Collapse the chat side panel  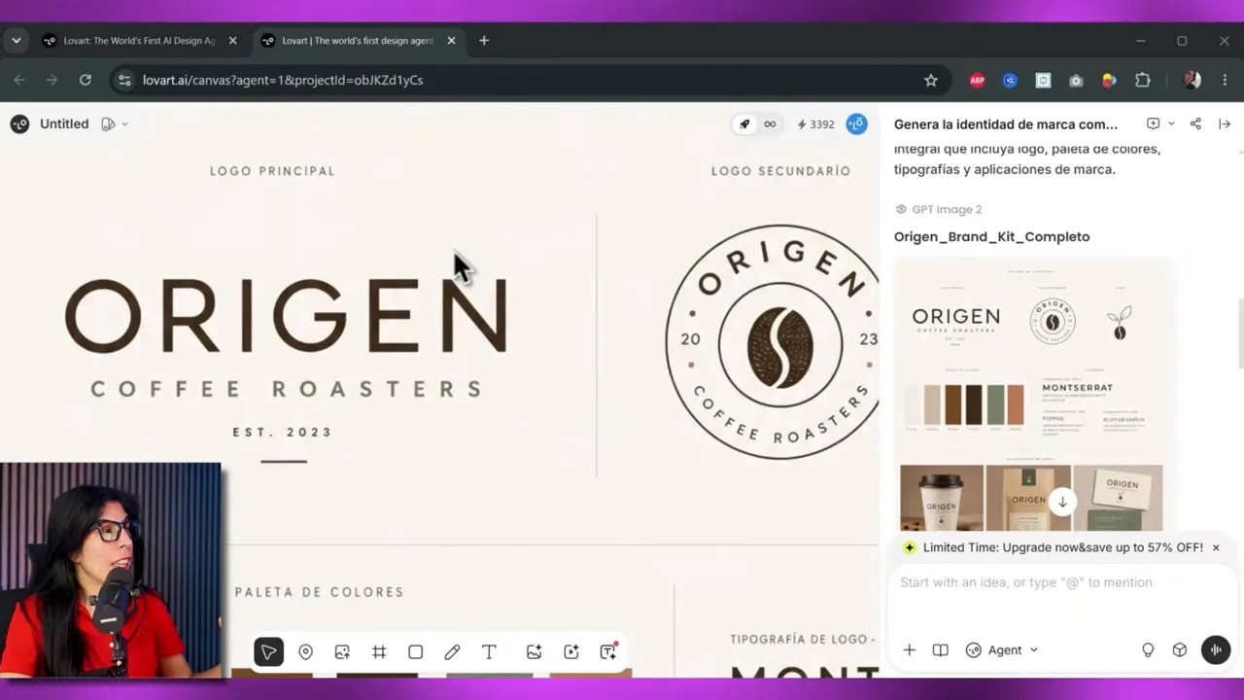(1225, 124)
